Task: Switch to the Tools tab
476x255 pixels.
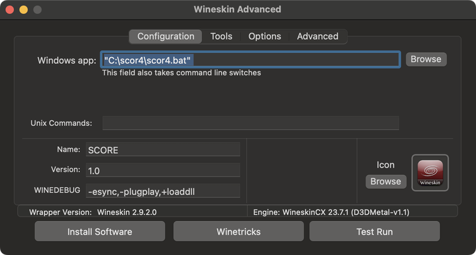Action: pyautogui.click(x=221, y=37)
